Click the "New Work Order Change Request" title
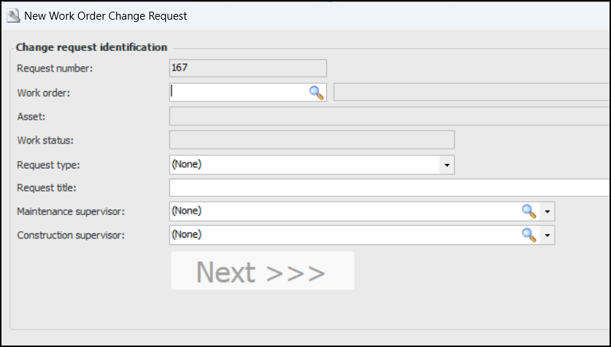Screen dimensions: 611x347 tap(106, 15)
